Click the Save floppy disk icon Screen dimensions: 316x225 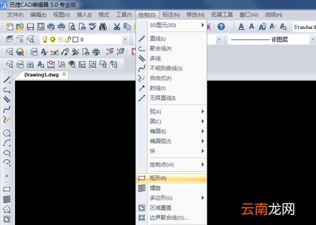point(30,26)
